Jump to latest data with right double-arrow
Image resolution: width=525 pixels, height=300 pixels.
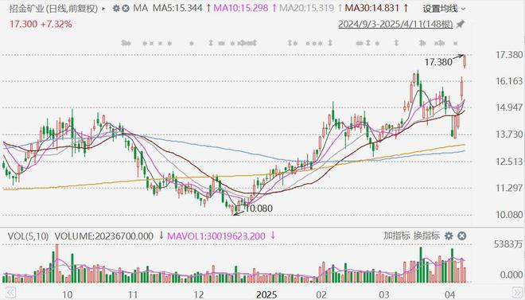coord(517,292)
